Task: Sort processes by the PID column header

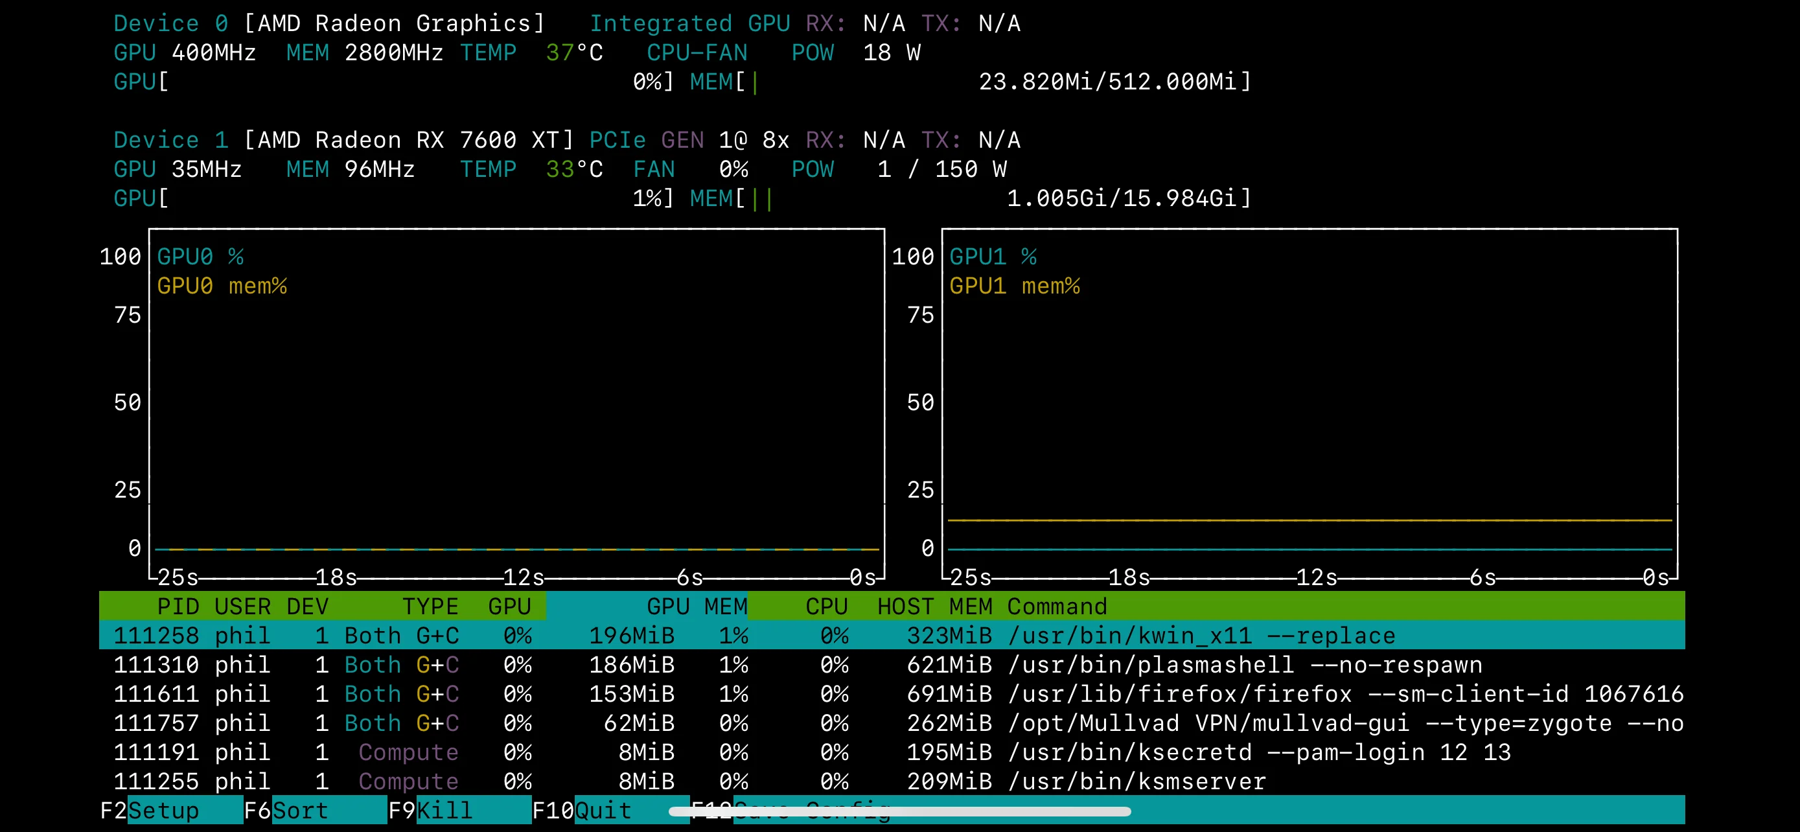Action: [179, 607]
